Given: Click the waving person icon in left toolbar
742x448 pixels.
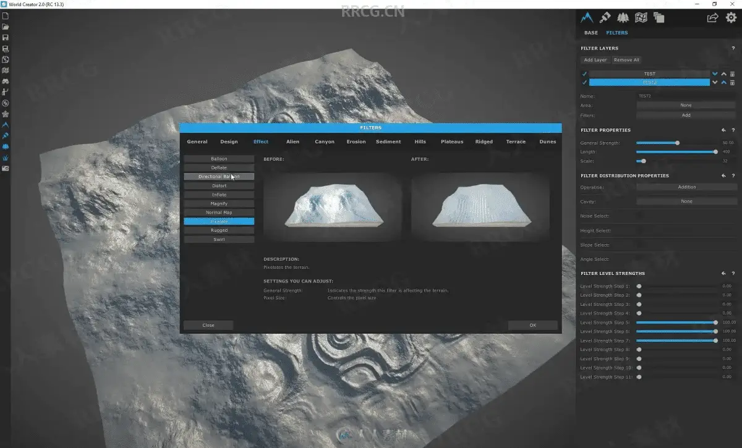Looking at the screenshot, I should (x=6, y=92).
